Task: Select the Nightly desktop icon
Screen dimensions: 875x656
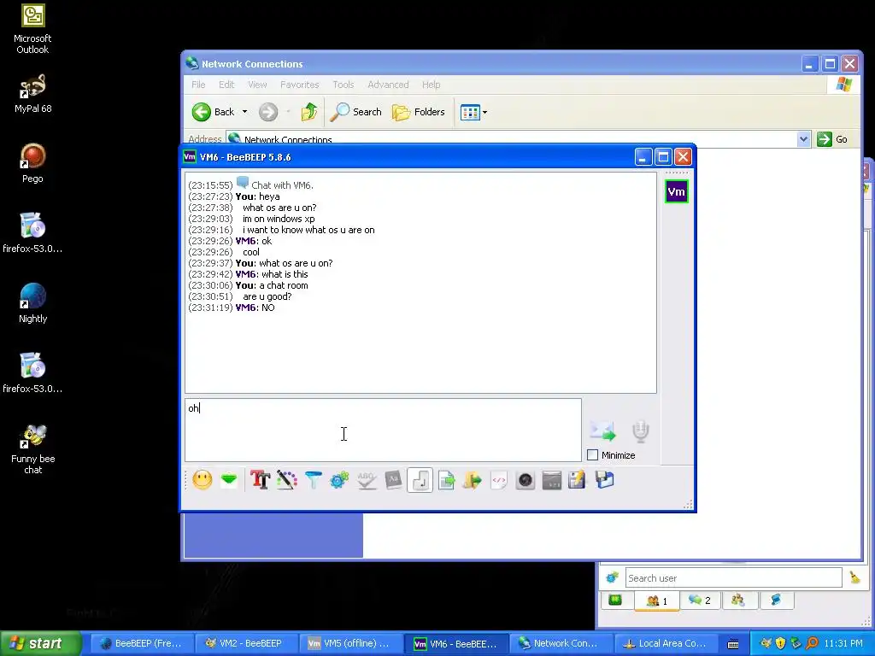Action: coord(33,303)
